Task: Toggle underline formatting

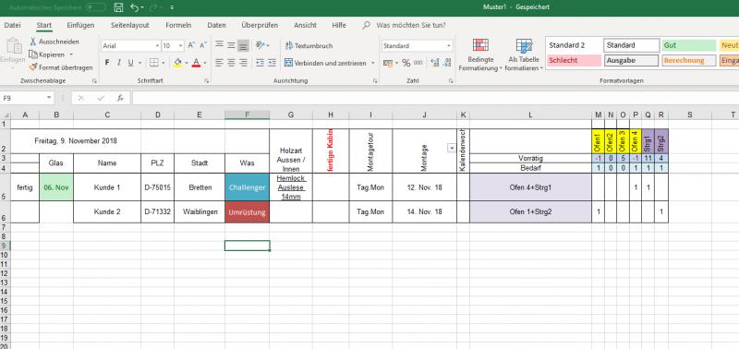Action: [x=130, y=63]
